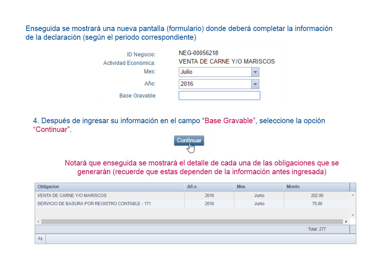Click the Continuar button

pos(189,140)
